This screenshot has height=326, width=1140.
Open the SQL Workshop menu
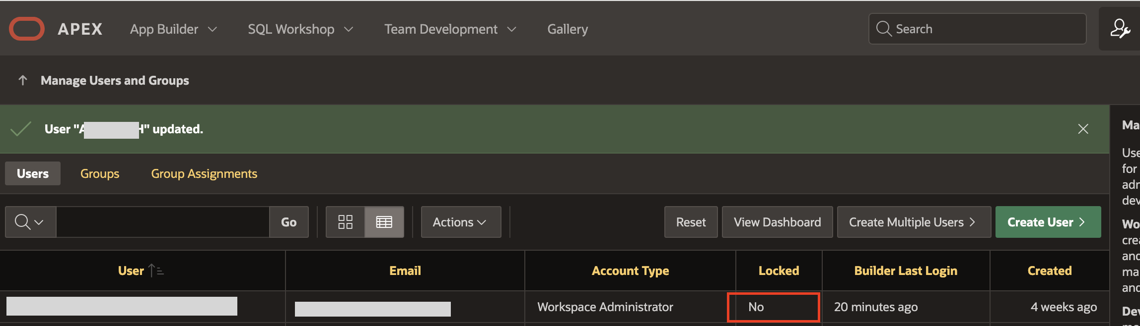click(x=300, y=29)
